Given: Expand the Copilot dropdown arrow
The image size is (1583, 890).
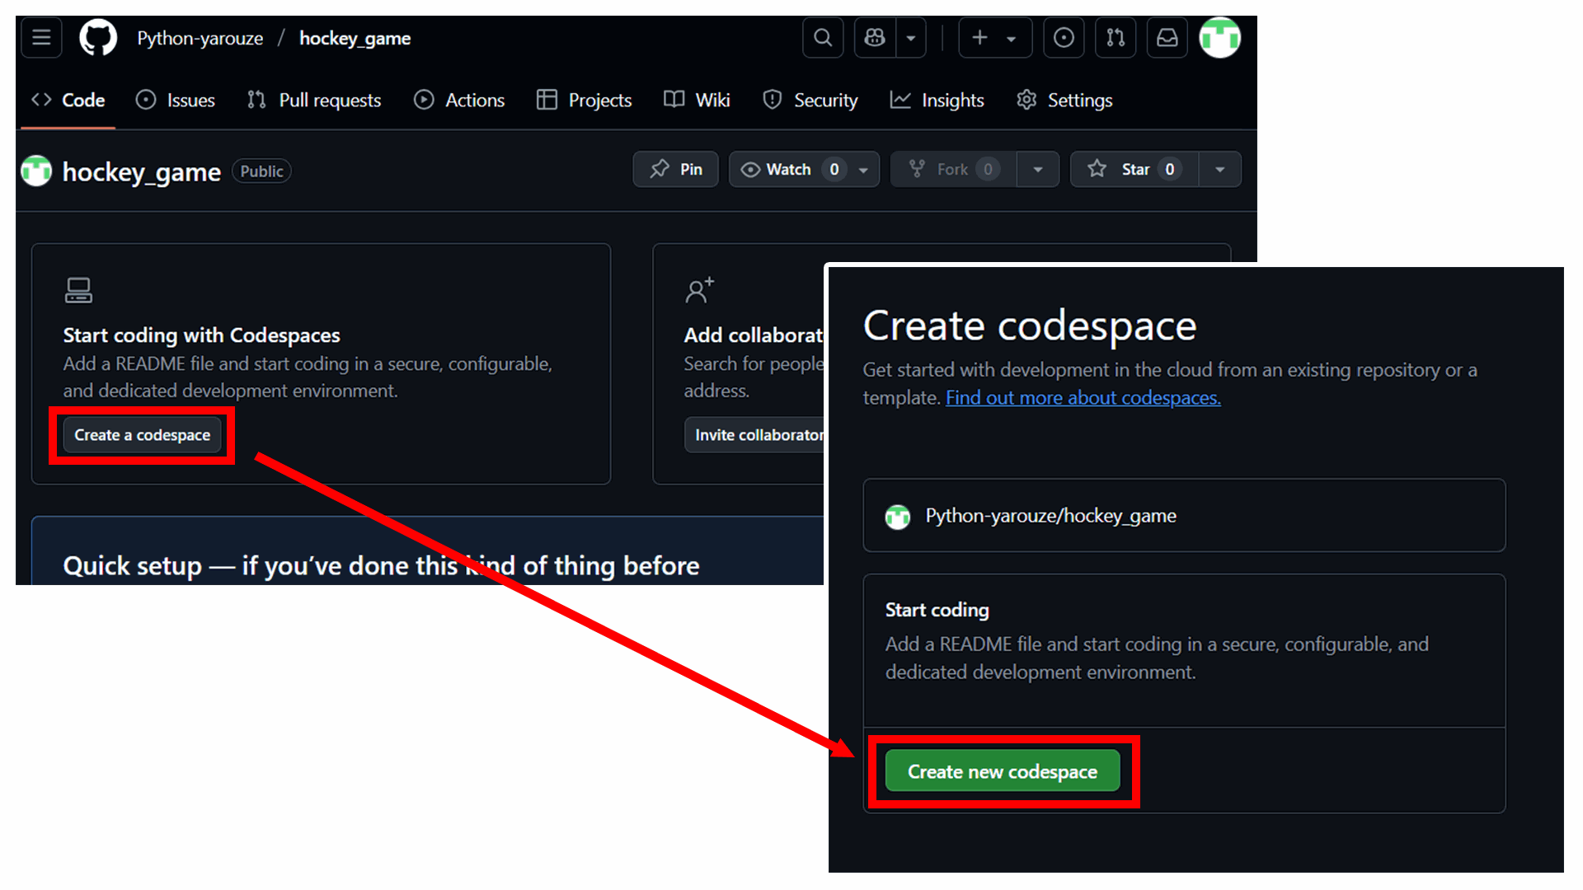Looking at the screenshot, I should tap(911, 38).
